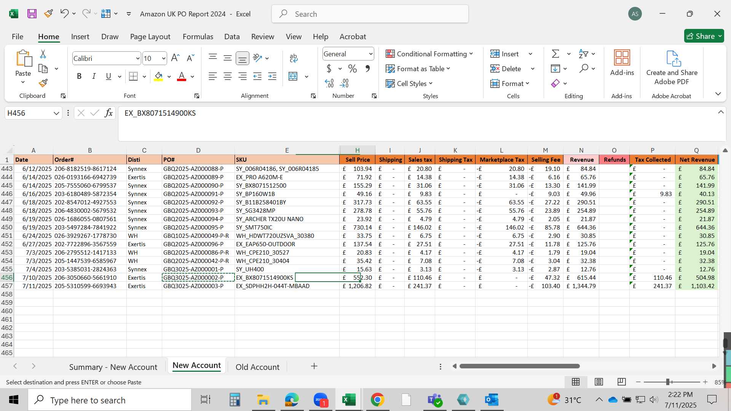Toggle Underline formatting
The width and height of the screenshot is (731, 411).
click(109, 76)
